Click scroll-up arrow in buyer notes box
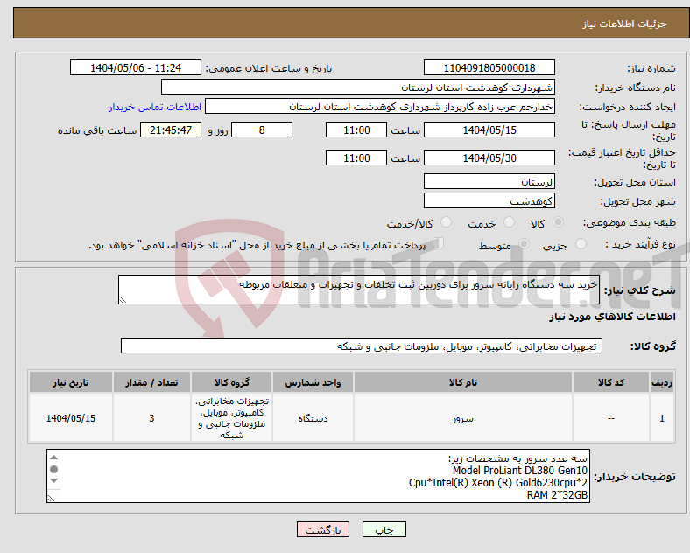690x553 pixels. [x=53, y=458]
